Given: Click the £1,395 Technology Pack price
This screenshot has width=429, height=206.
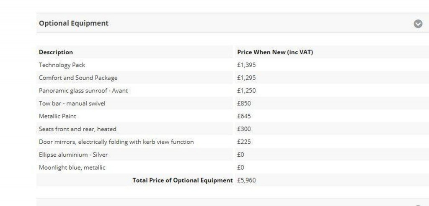Looking at the screenshot, I should [246, 65].
